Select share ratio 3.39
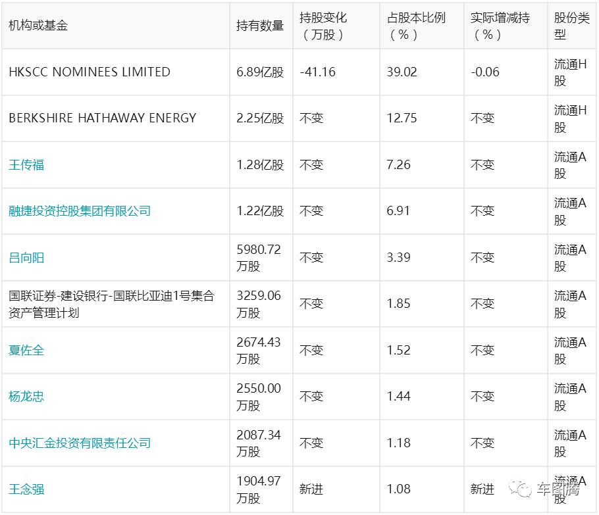 (398, 258)
